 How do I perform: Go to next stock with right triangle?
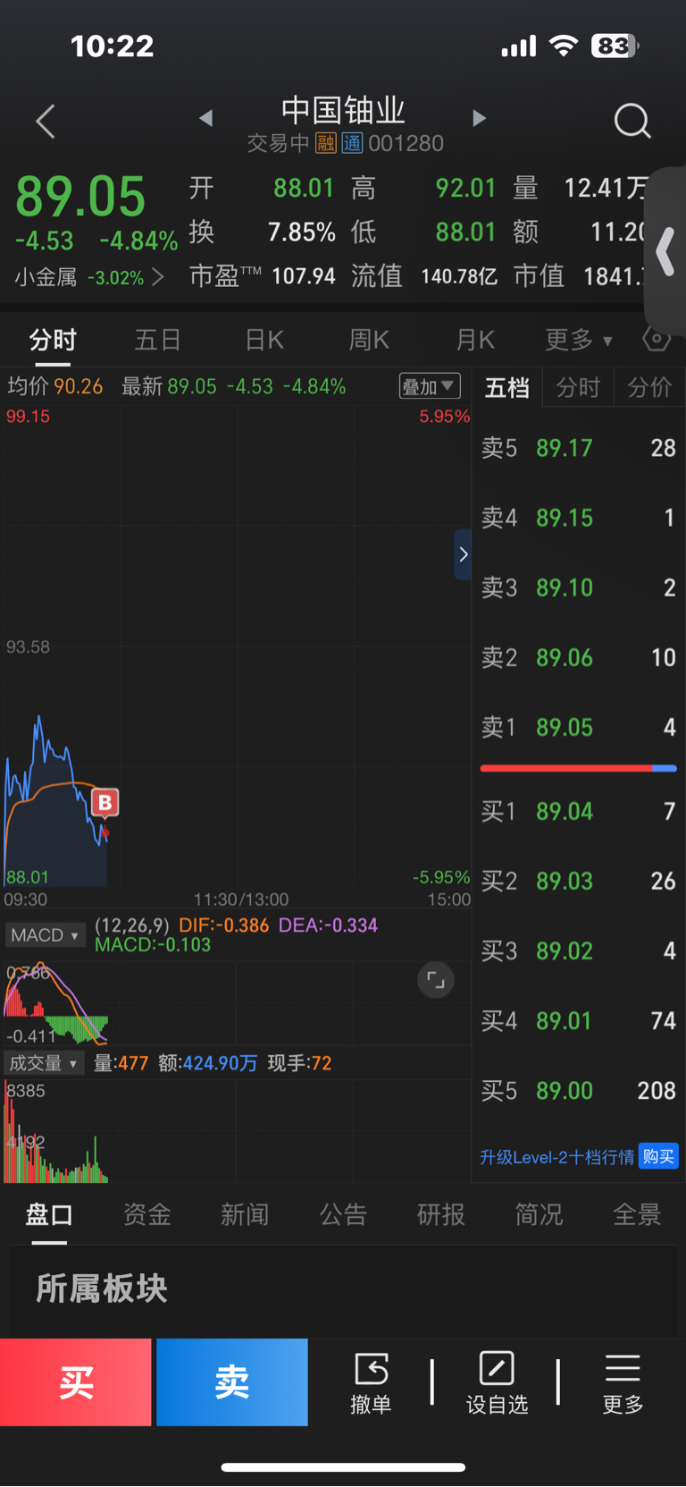point(480,118)
